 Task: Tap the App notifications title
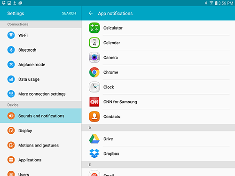coord(115,13)
